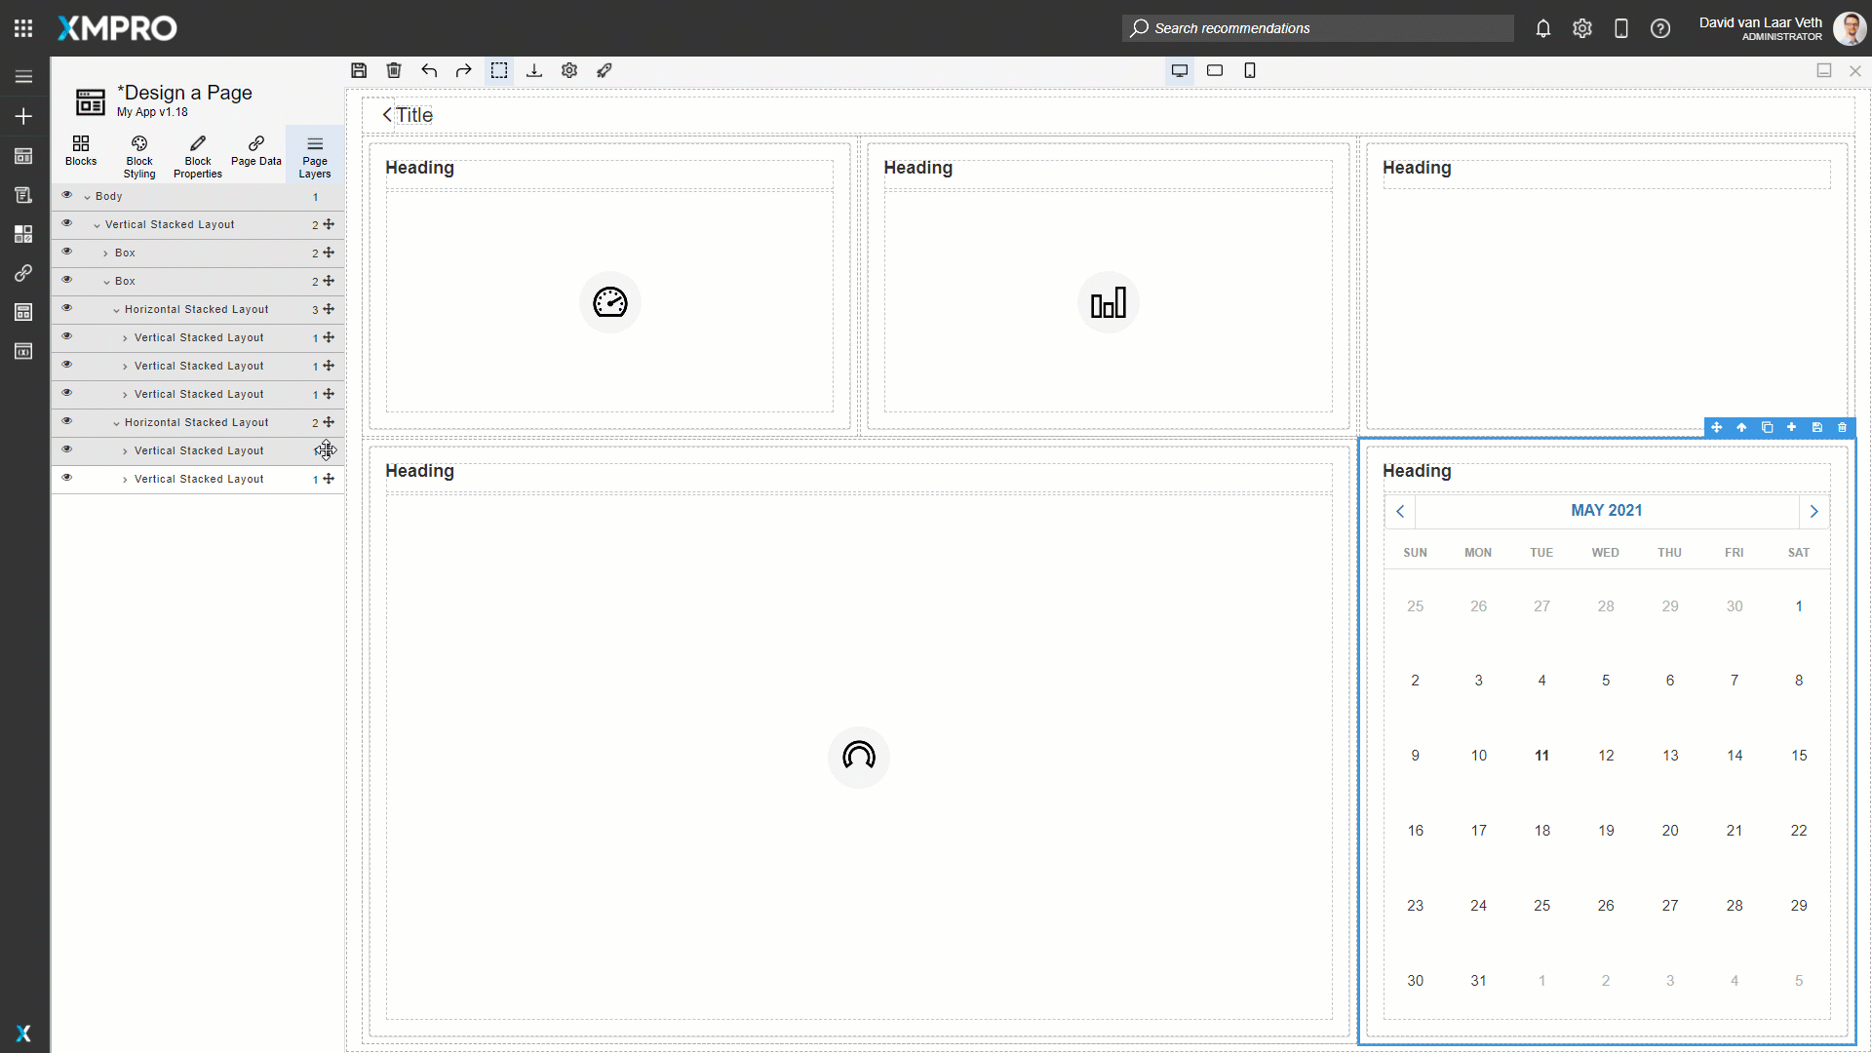Screen dimensions: 1872x1053
Task: Select the gauge placeholder widget on canvas
Action: [x=610, y=302]
